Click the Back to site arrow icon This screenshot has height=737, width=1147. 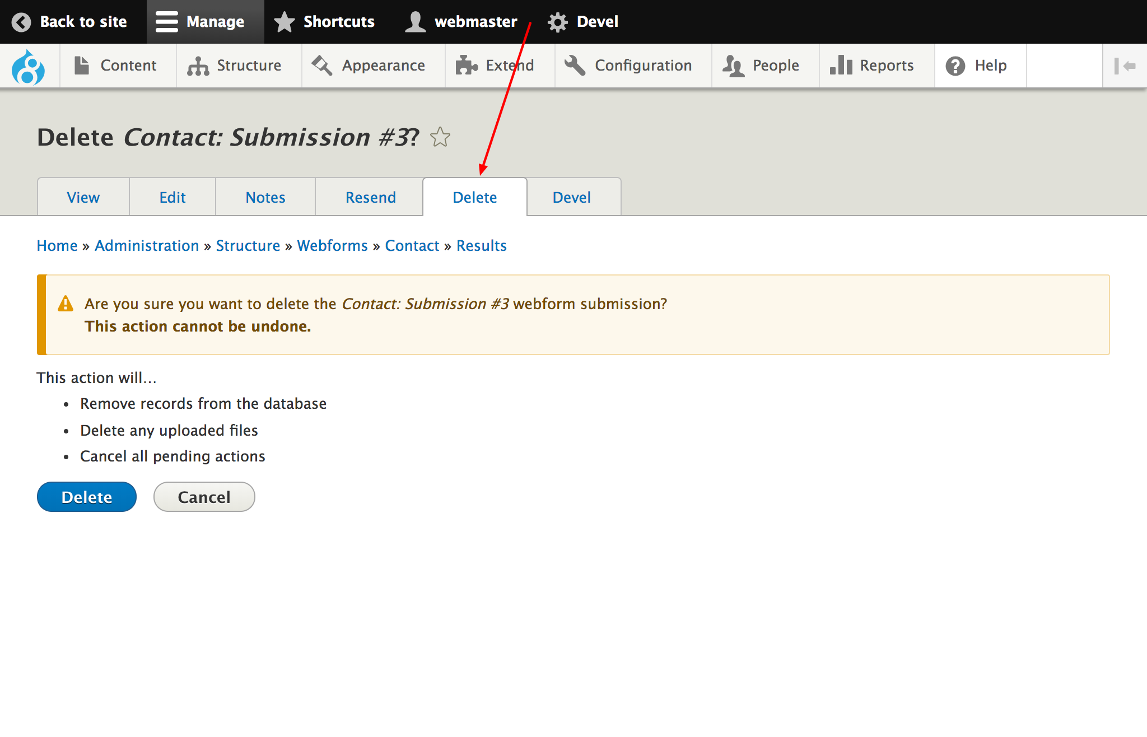(21, 22)
